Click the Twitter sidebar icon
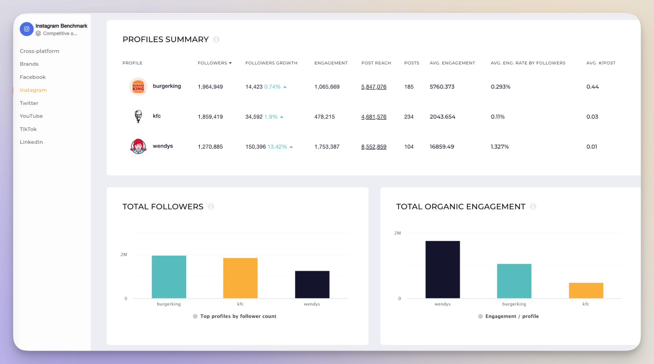 29,103
